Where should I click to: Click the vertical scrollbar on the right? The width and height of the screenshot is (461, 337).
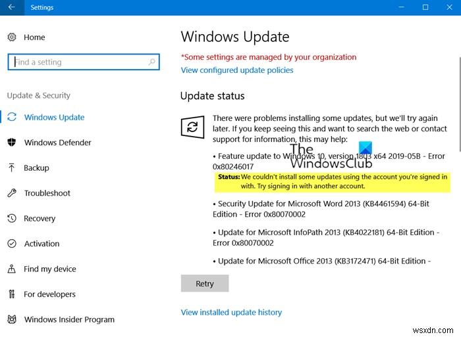click(x=460, y=104)
